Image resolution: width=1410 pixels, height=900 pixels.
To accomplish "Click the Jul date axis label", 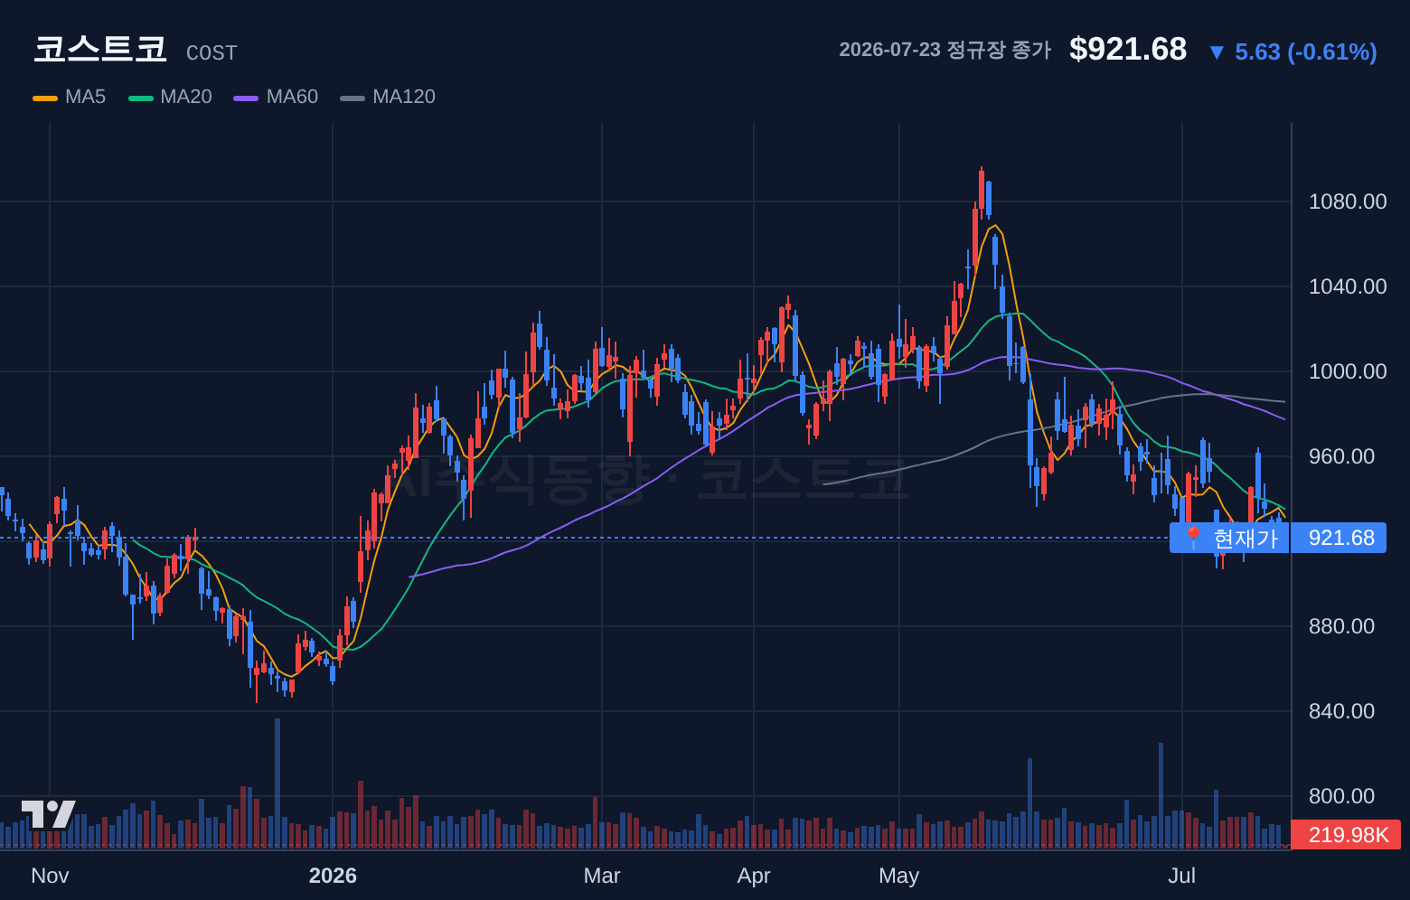I will 1181,876.
